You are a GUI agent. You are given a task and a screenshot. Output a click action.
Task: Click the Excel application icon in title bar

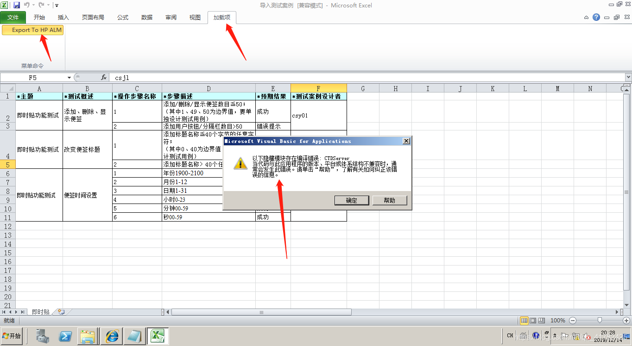[x=5, y=5]
